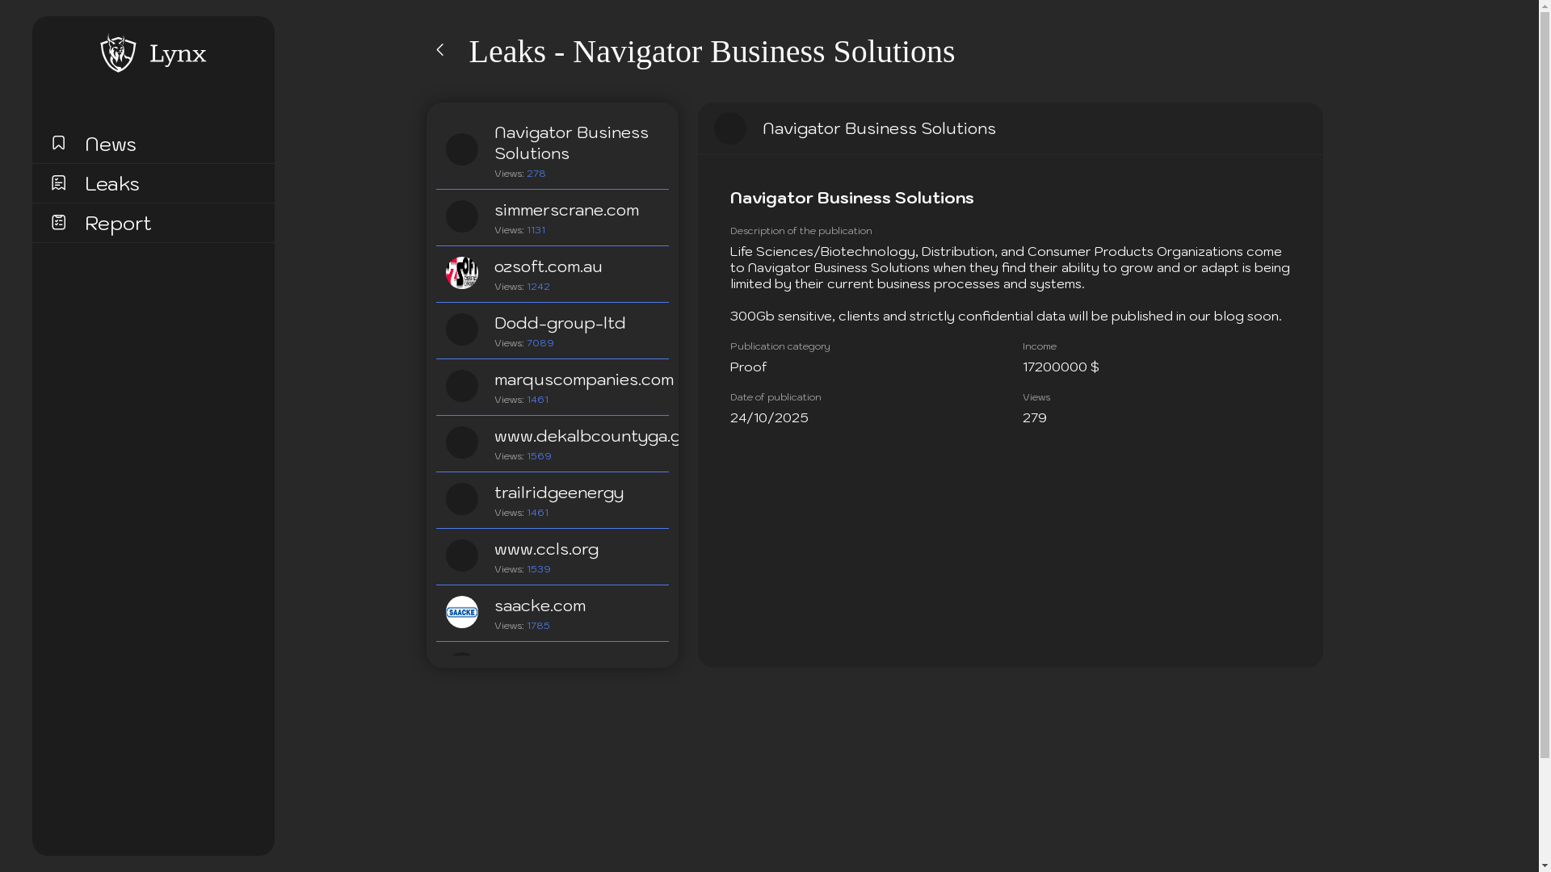The image size is (1551, 872).
Task: Open the marquscompanies.com leak entry
Action: pyautogui.click(x=583, y=380)
